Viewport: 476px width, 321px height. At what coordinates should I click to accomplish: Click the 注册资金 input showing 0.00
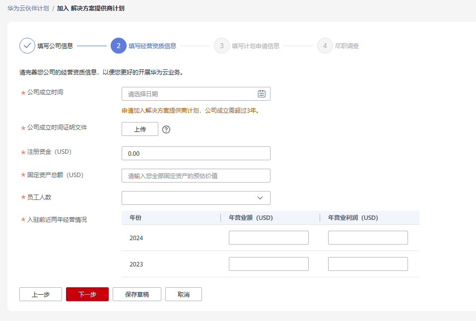pyautogui.click(x=196, y=153)
